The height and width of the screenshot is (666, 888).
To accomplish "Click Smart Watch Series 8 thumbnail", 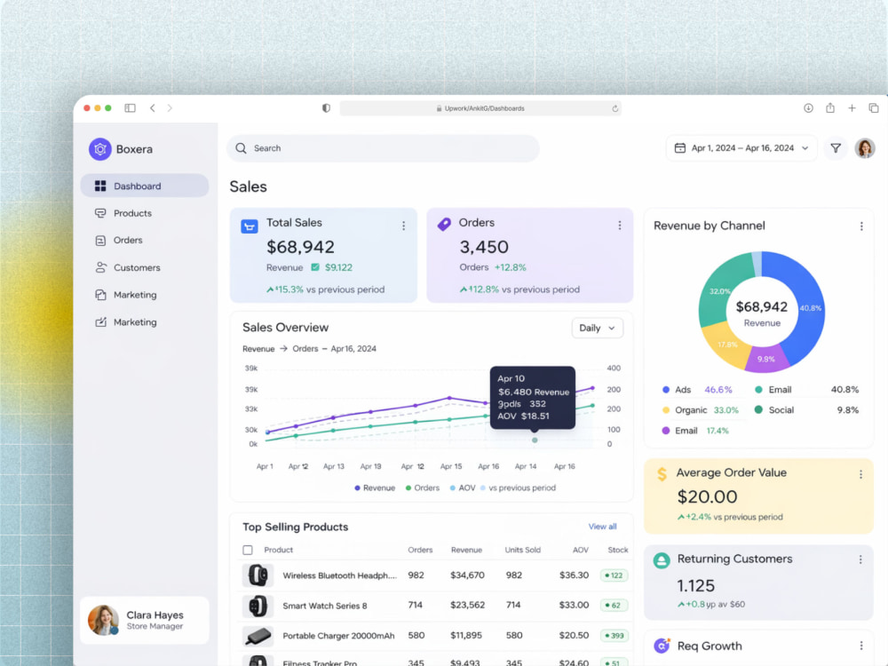I will (258, 606).
